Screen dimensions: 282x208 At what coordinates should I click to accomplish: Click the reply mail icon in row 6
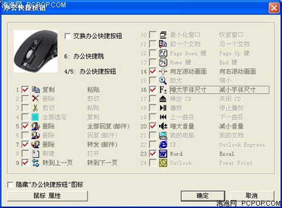point(36,135)
